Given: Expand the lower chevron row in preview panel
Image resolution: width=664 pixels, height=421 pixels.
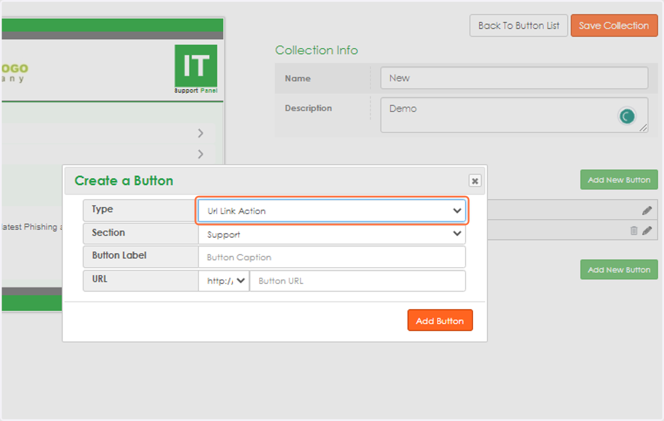Looking at the screenshot, I should 200,154.
